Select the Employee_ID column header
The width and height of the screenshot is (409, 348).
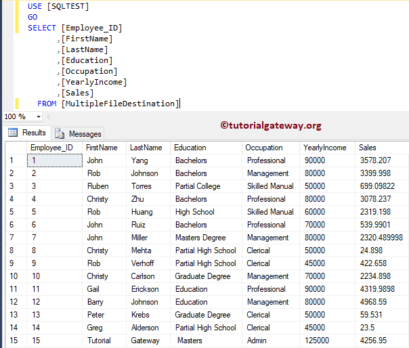click(54, 148)
